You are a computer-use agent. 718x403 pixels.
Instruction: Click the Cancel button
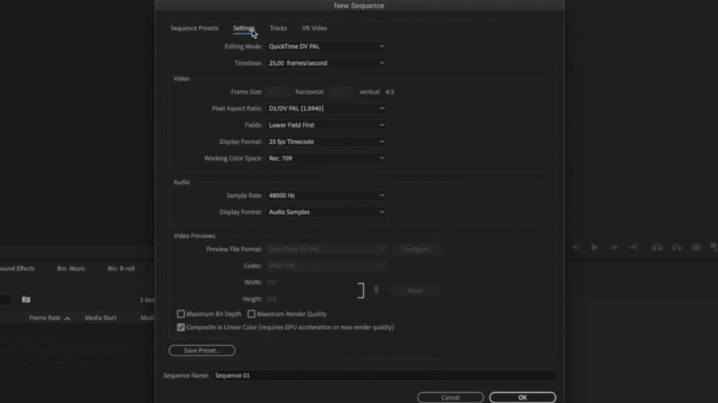tap(450, 397)
